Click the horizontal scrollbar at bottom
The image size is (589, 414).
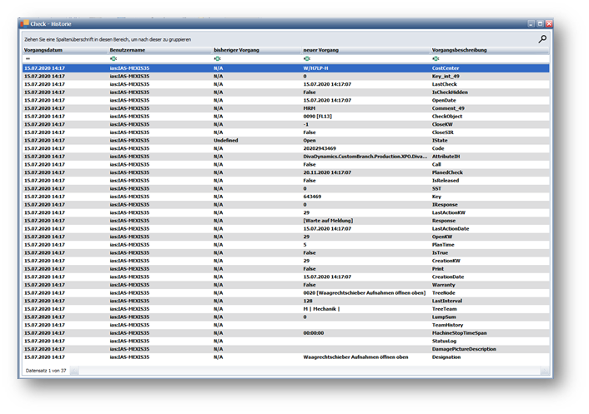(x=309, y=369)
